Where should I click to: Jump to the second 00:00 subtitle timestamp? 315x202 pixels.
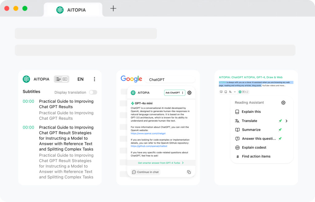tap(28, 127)
